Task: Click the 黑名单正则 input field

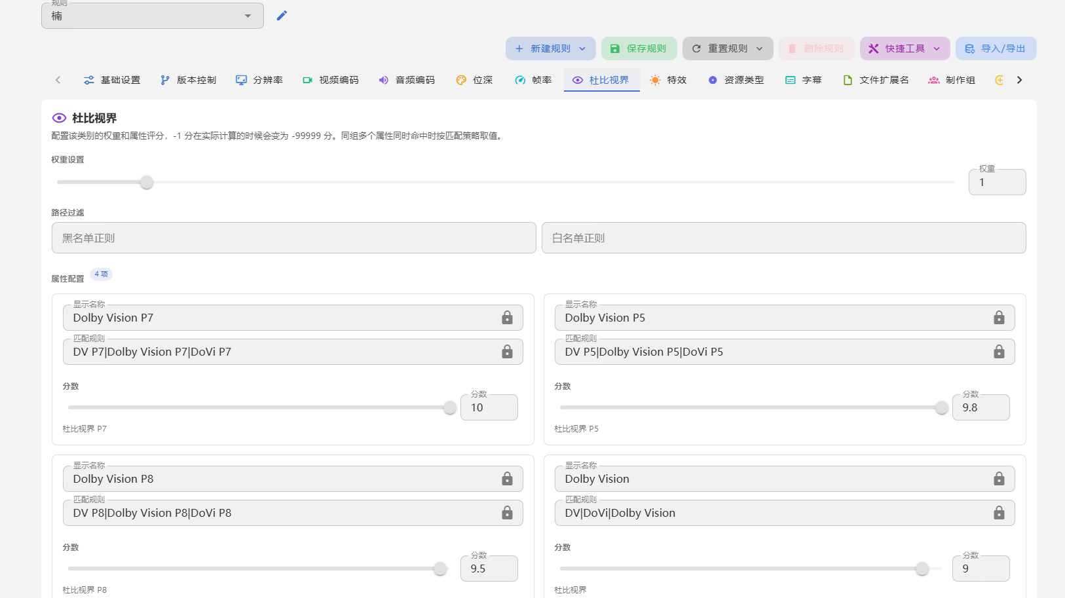Action: coord(294,238)
